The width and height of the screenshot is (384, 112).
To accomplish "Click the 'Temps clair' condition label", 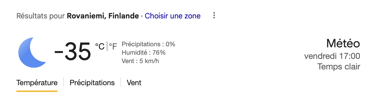I will tap(339, 67).
